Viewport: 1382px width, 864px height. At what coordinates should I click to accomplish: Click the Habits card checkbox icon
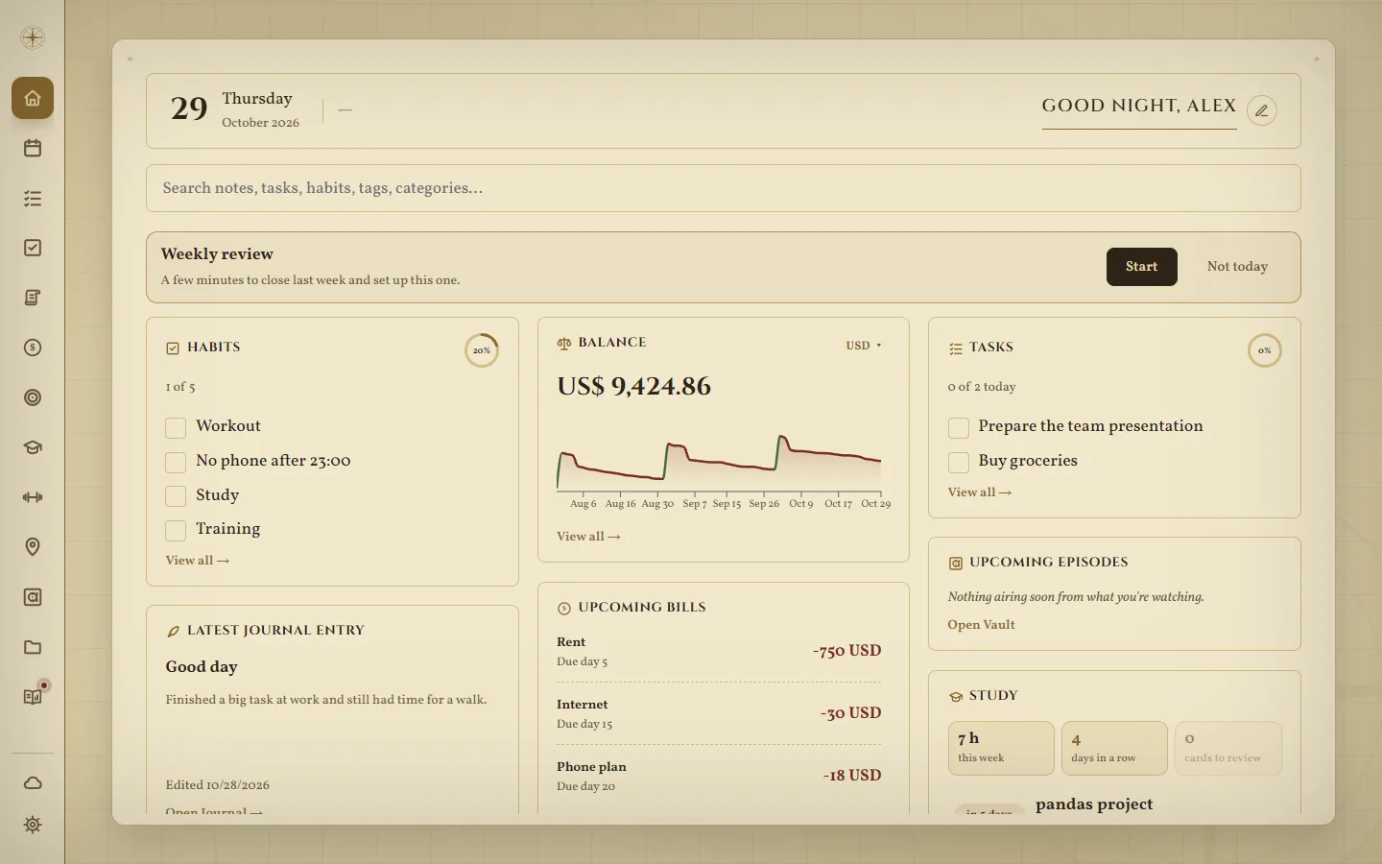coord(173,348)
